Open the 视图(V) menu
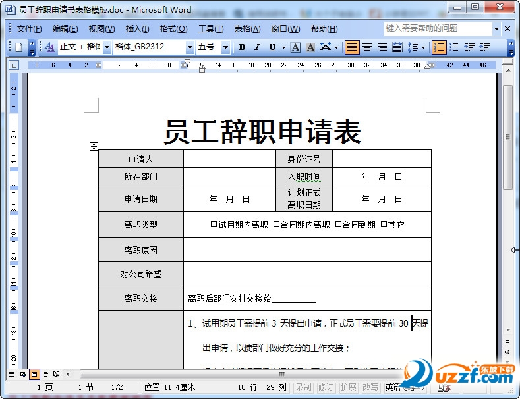520x399 pixels. 101,29
